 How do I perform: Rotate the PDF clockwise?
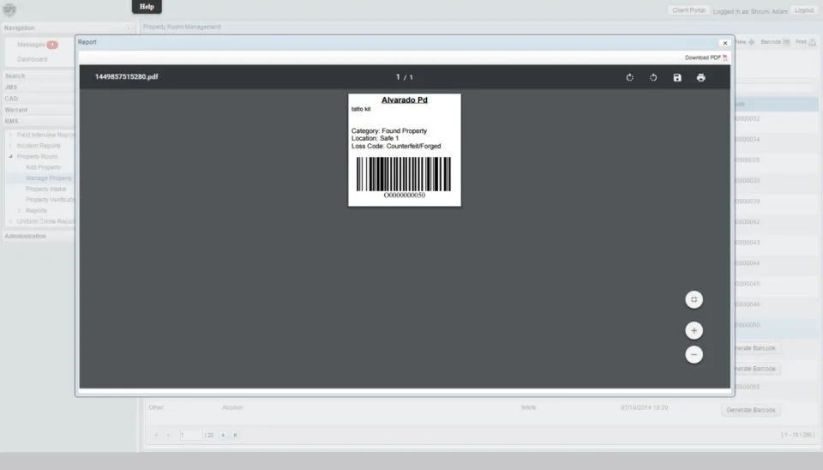pos(629,77)
